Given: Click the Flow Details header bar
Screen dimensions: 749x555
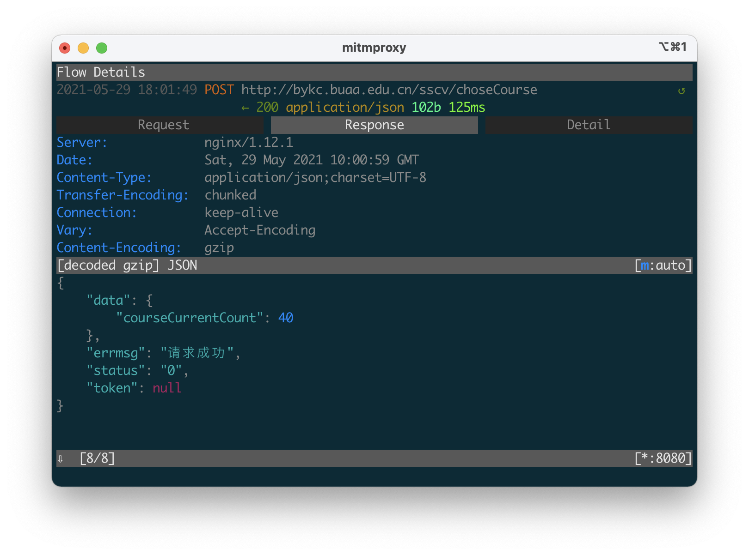Looking at the screenshot, I should pyautogui.click(x=374, y=72).
